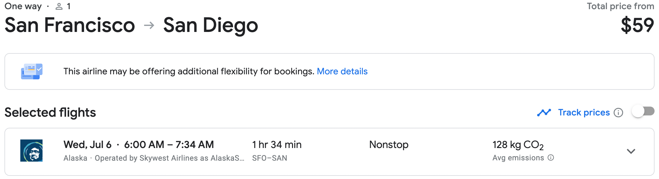Expand the selected flight details chevron
Image resolution: width=659 pixels, height=179 pixels.
(631, 151)
